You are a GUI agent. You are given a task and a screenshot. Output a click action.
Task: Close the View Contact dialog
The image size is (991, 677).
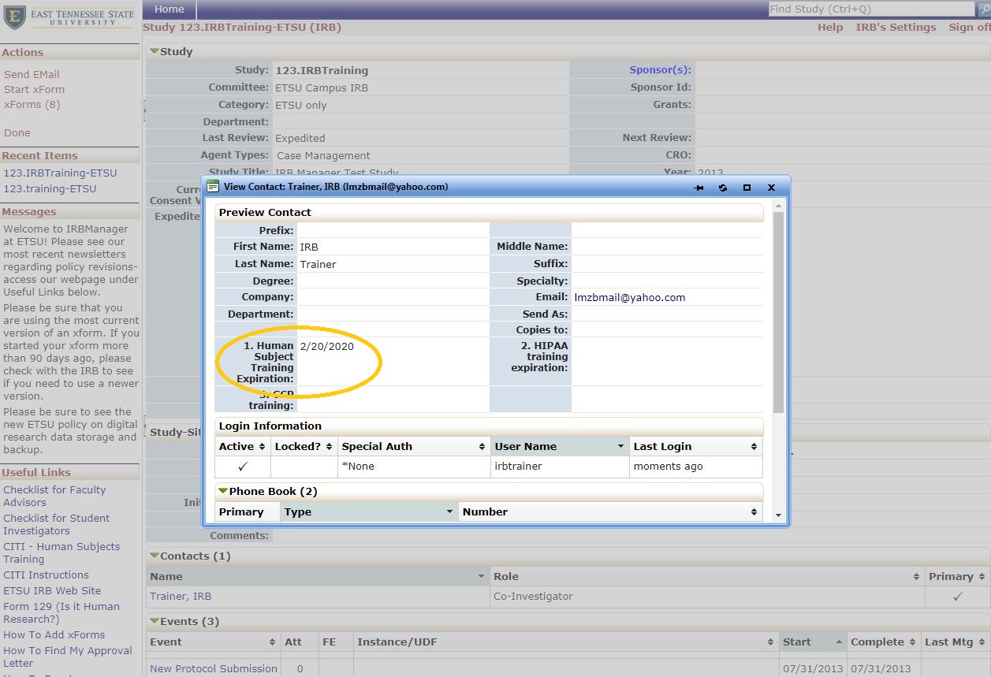[771, 188]
